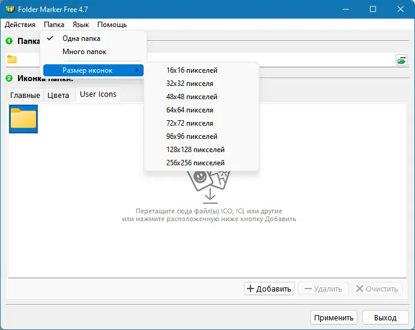
Task: Open the Действия menu
Action: [x=20, y=25]
